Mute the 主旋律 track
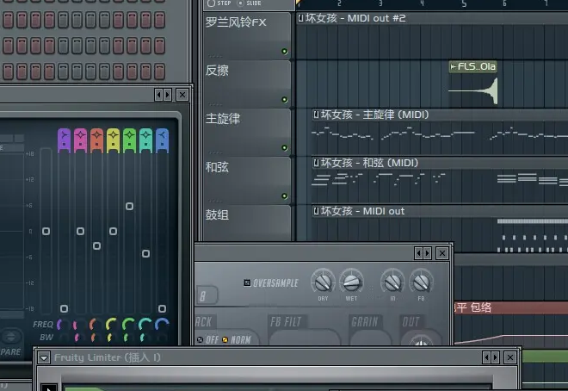Image resolution: width=568 pixels, height=391 pixels. (284, 148)
